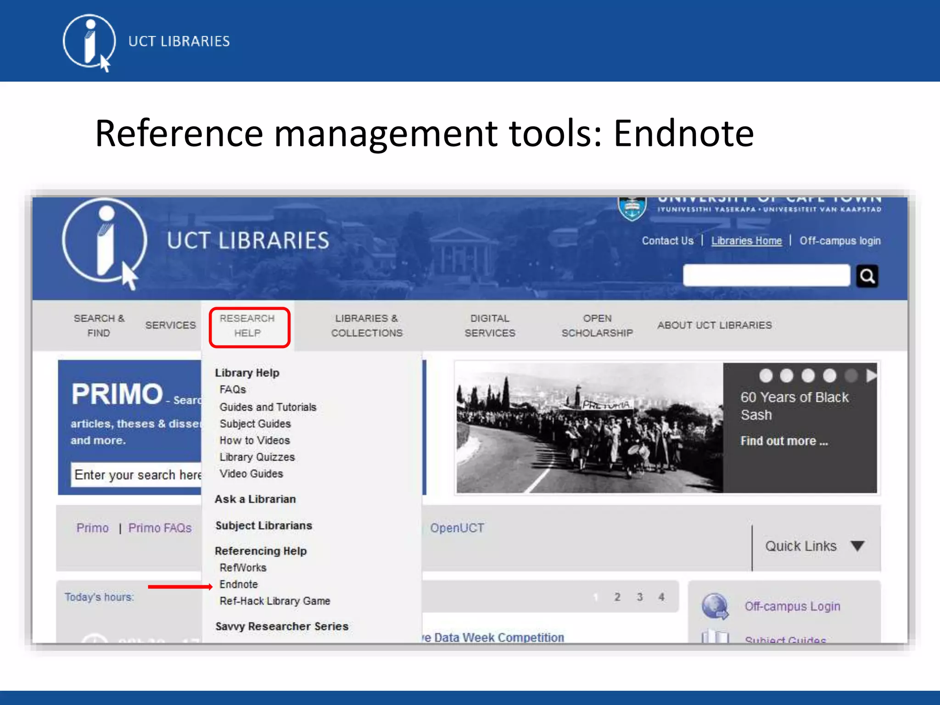This screenshot has height=705, width=940.
Task: Click the website search magnifier button
Action: pos(867,276)
